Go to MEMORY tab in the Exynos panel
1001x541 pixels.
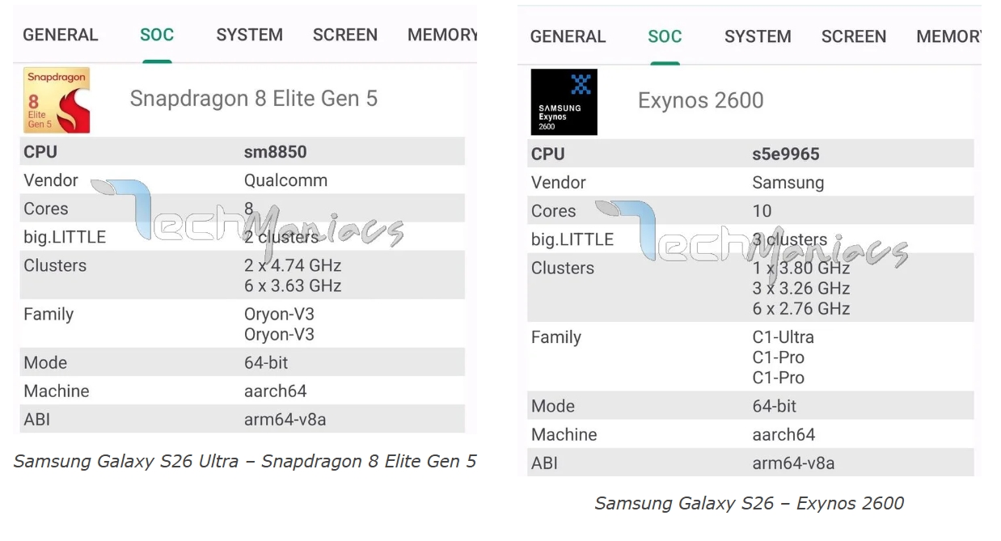coord(948,36)
